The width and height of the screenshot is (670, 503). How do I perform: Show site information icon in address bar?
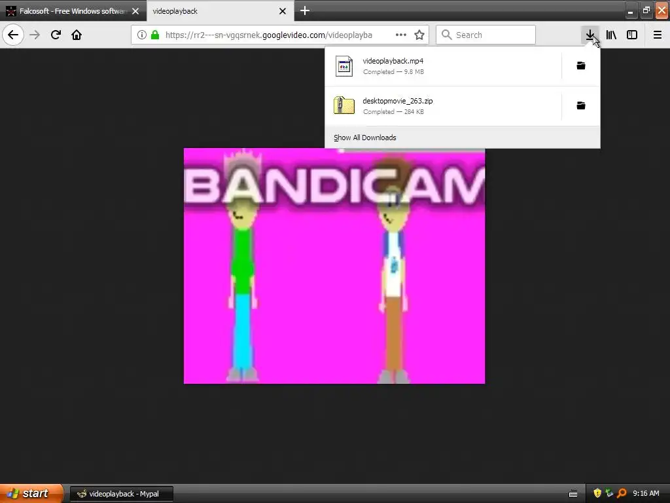(x=142, y=35)
